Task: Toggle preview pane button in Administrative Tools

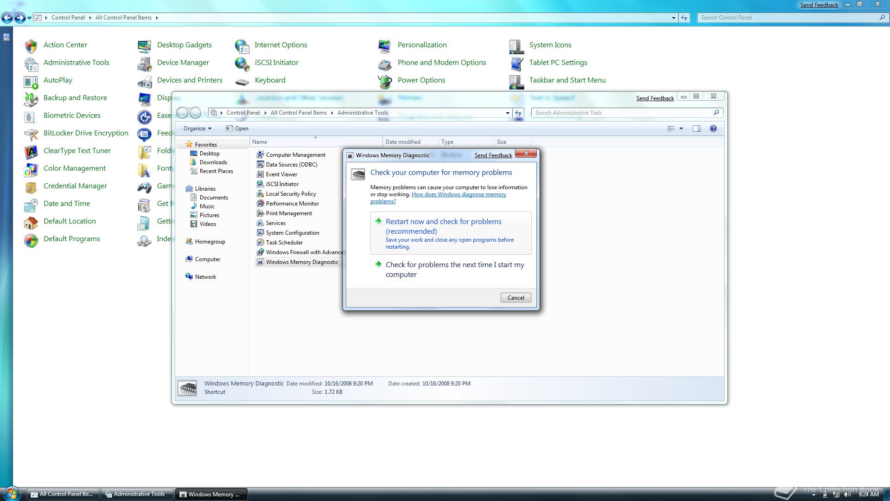Action: click(x=697, y=128)
